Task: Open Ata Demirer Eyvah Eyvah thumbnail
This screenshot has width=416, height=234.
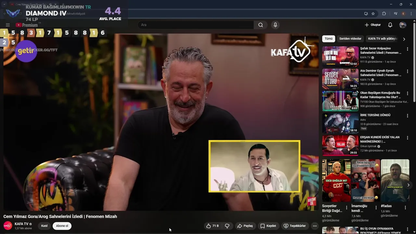Action: coord(340,78)
